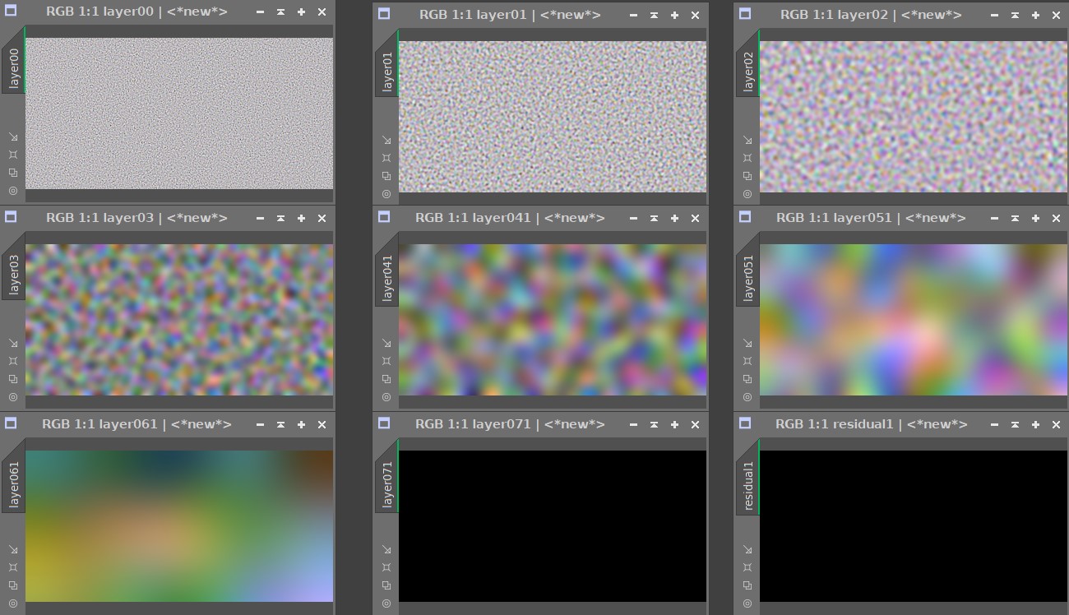1069x615 pixels.
Task: Click the overlapping squares icon in the layer01 window
Action: click(x=386, y=176)
